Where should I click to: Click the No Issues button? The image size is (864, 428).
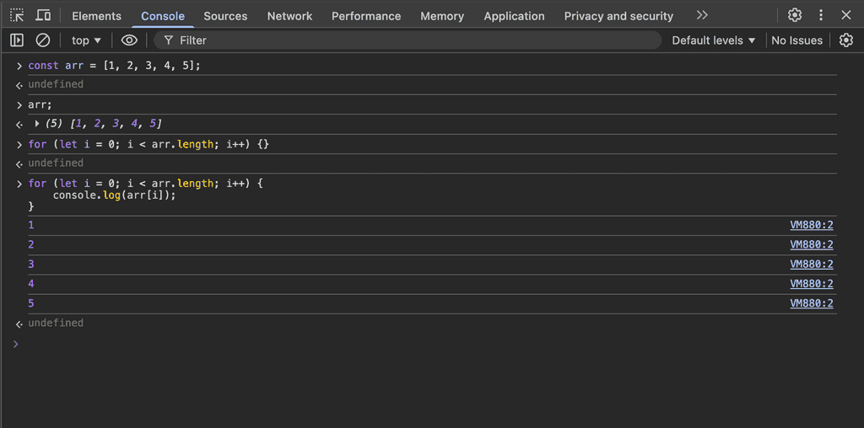(x=796, y=40)
